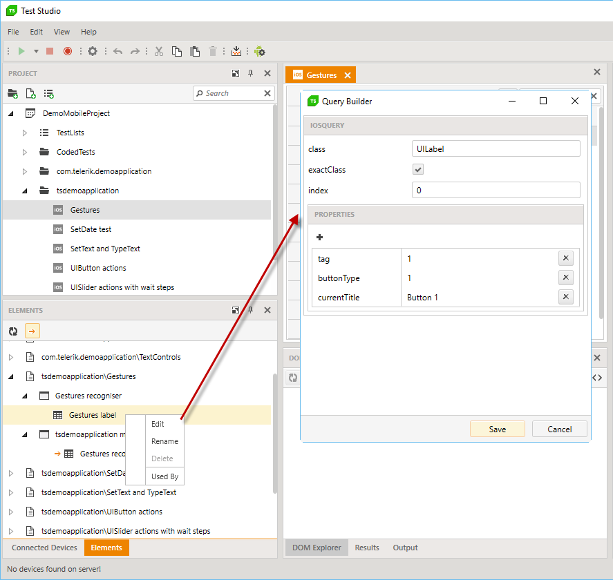Open the File menu
The width and height of the screenshot is (613, 580).
click(13, 32)
